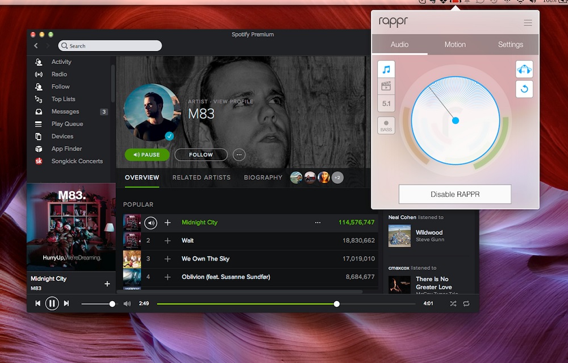Add Midnight City track with its plus icon
The width and height of the screenshot is (568, 363).
(168, 223)
